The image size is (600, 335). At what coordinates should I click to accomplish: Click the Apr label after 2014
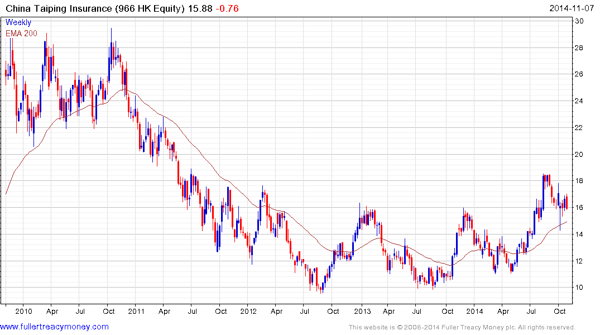click(503, 311)
